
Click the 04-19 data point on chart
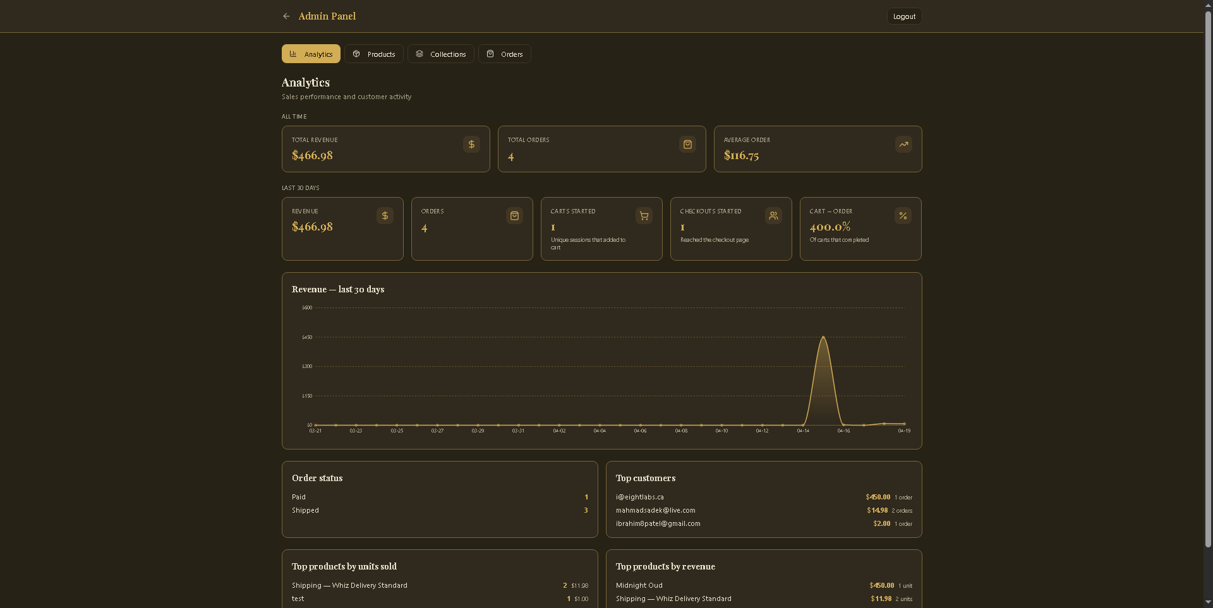pyautogui.click(x=904, y=424)
